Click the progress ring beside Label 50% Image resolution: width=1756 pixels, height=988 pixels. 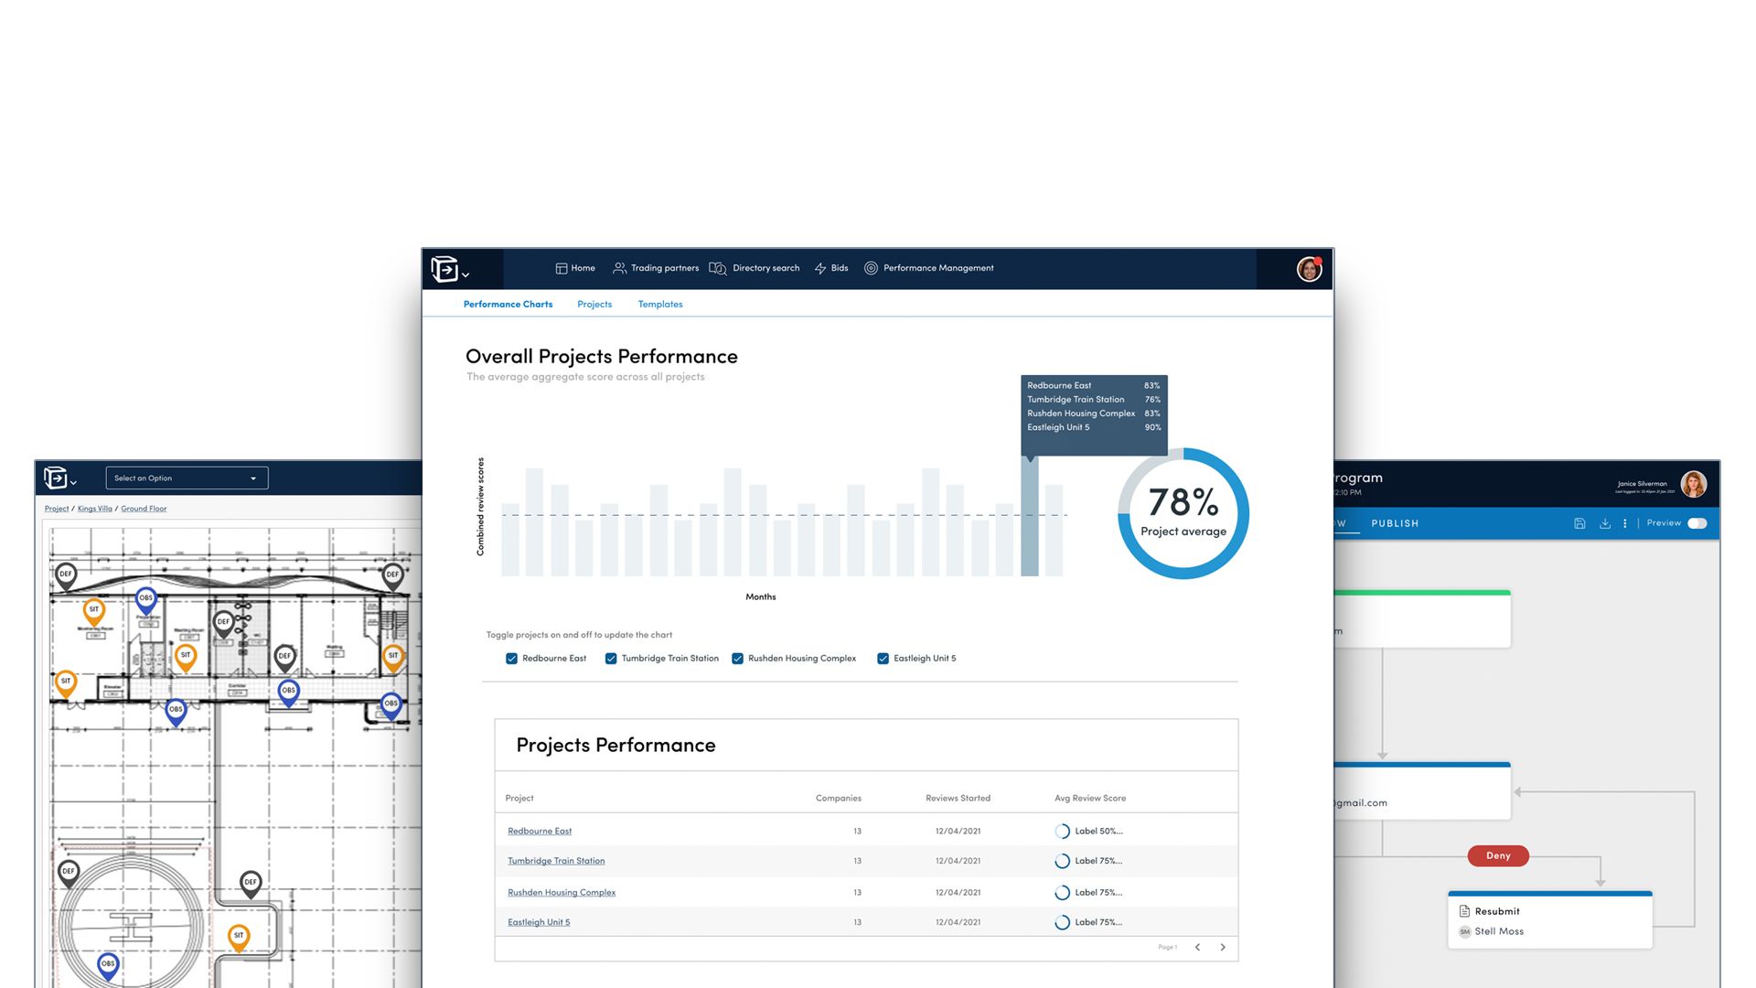point(1062,832)
